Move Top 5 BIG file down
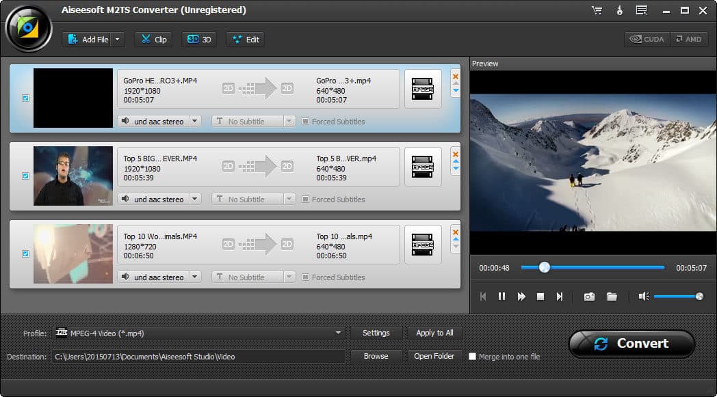The width and height of the screenshot is (717, 397). 456,169
